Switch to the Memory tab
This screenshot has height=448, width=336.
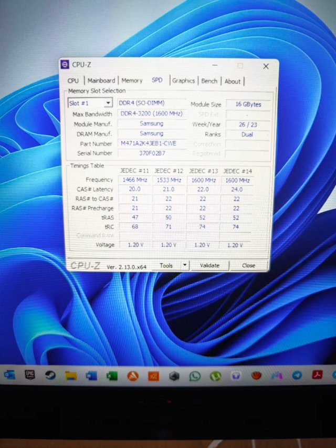132,80
